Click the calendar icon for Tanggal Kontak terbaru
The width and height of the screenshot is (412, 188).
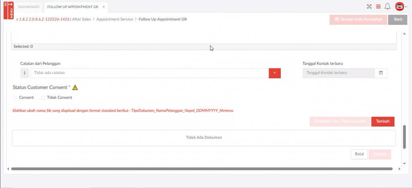(x=381, y=73)
